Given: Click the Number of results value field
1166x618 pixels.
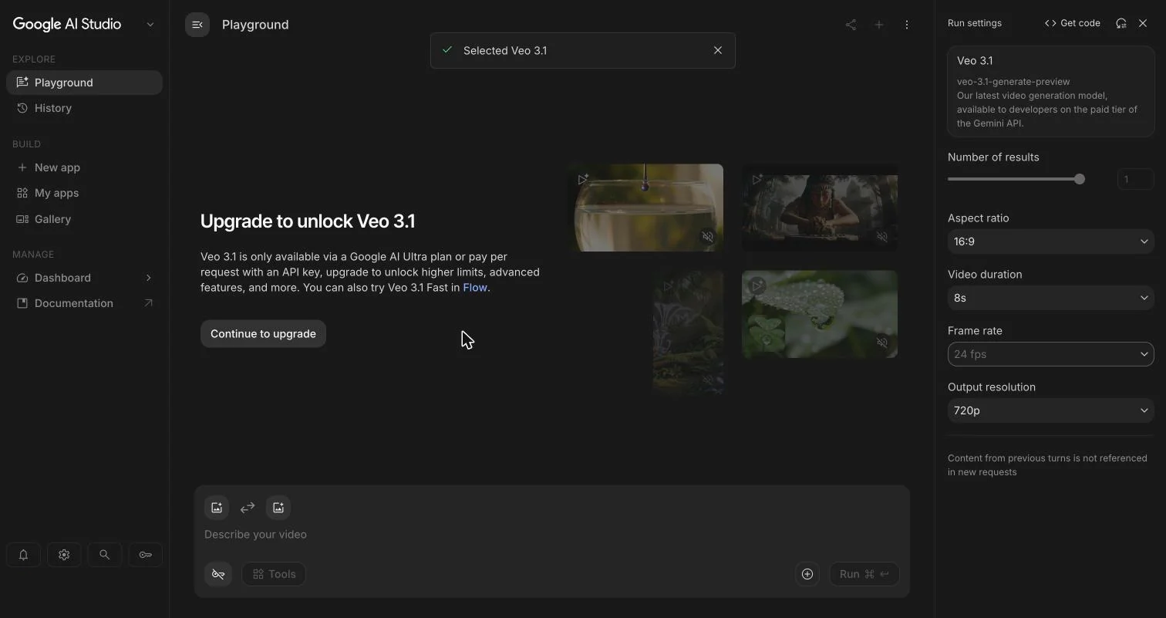Looking at the screenshot, I should [1135, 179].
